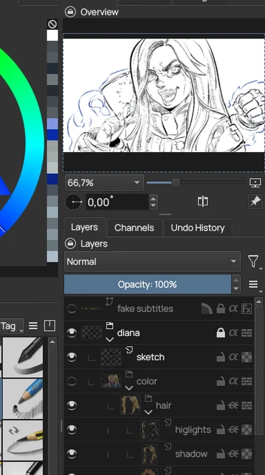This screenshot has width=265, height=475.
Task: Hide the hair group layer
Action: (x=72, y=405)
